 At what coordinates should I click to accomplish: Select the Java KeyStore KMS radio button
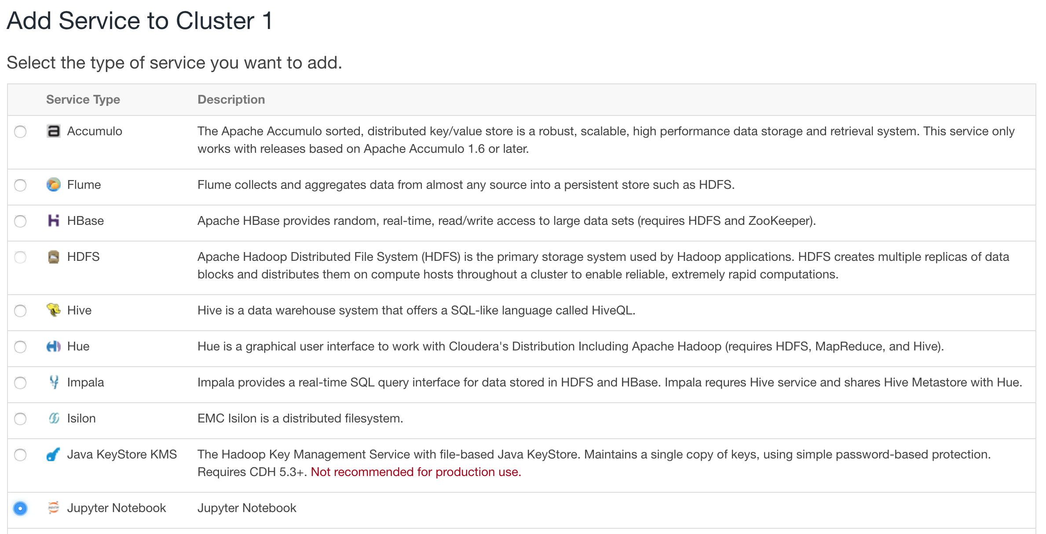click(x=20, y=455)
